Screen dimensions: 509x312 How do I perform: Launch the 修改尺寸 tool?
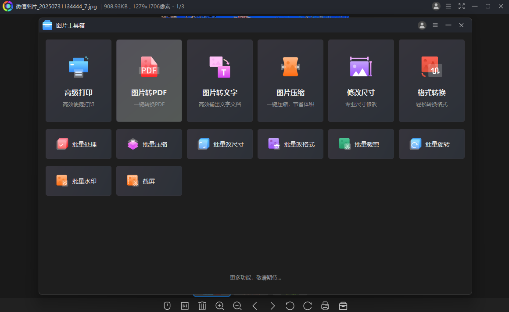point(361,81)
